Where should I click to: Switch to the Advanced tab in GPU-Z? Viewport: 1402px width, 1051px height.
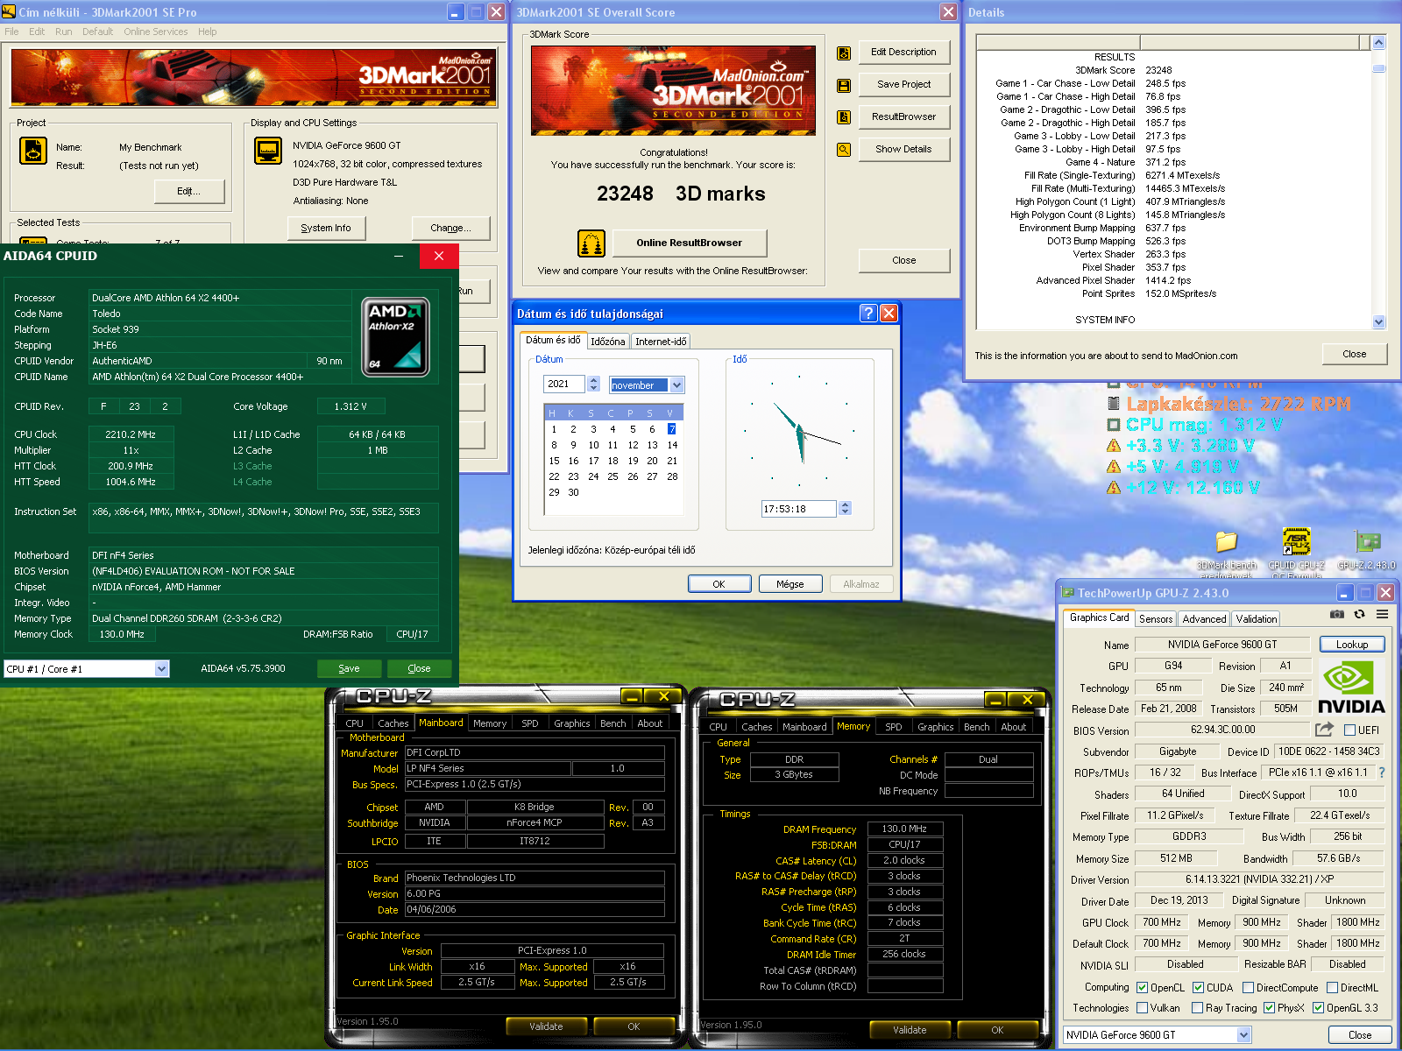[x=1204, y=618]
